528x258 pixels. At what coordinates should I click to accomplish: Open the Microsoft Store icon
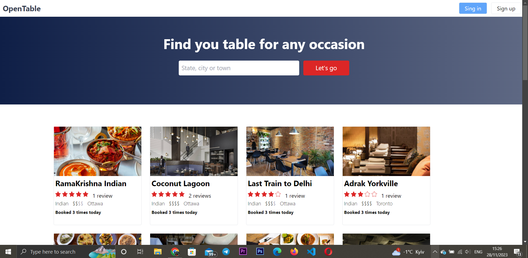[192, 251]
